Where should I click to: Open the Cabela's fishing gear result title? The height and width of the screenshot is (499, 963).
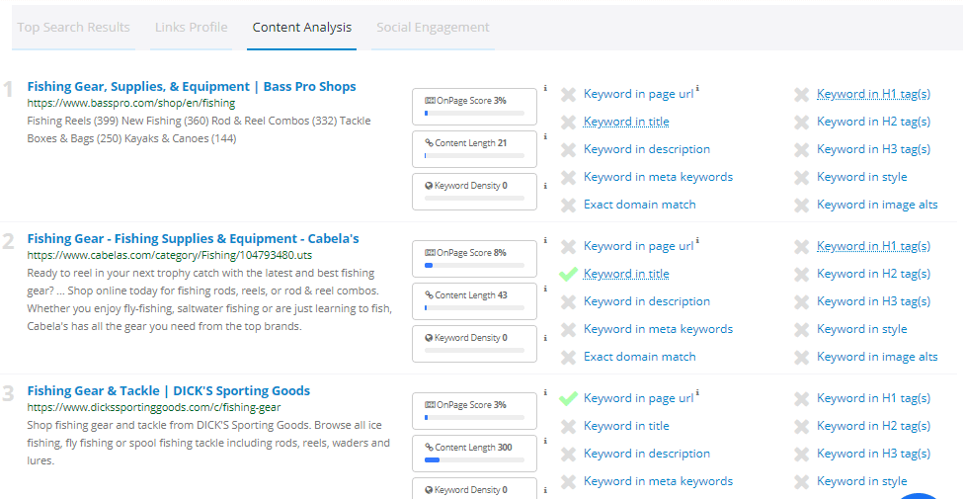[x=193, y=238]
